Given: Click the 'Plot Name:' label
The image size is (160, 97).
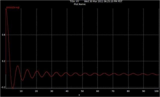Looking at the screenshot, I should (x=80, y=4).
